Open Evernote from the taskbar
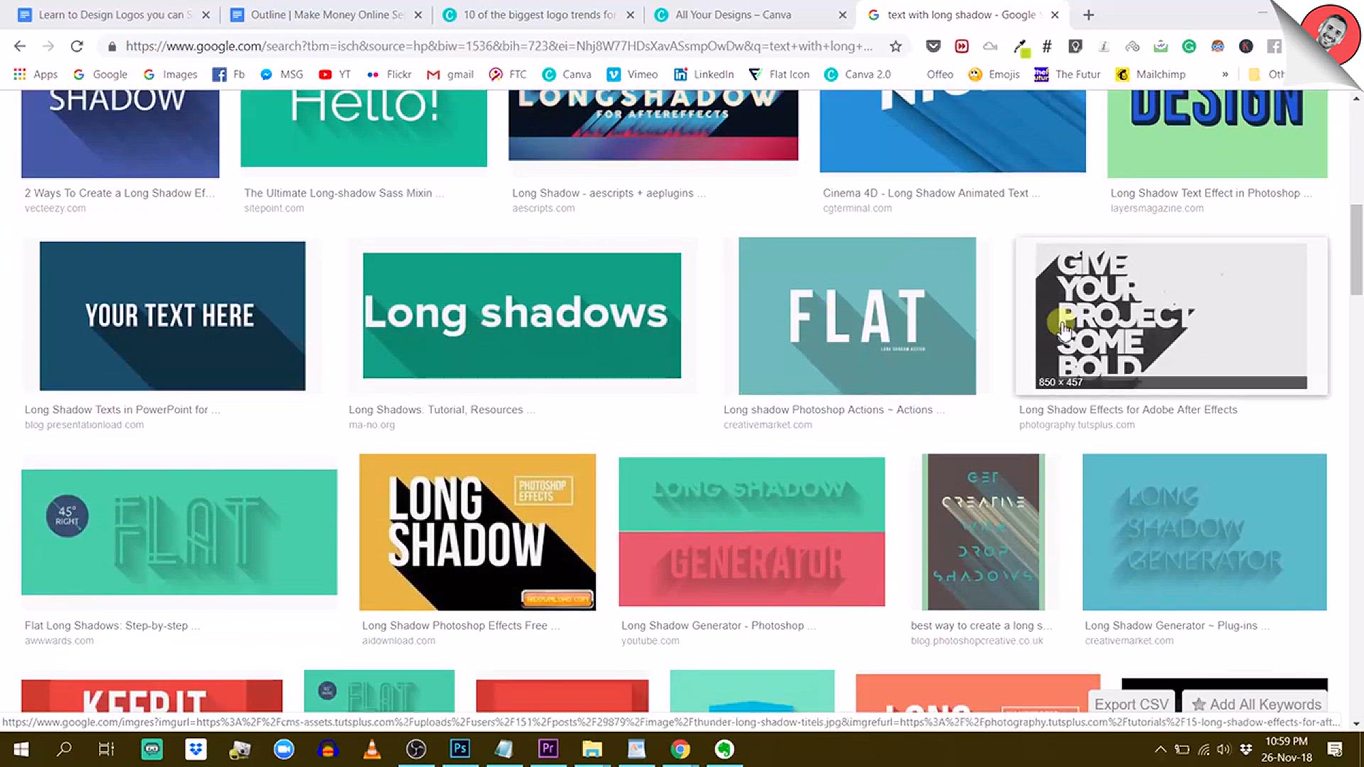 (x=724, y=749)
